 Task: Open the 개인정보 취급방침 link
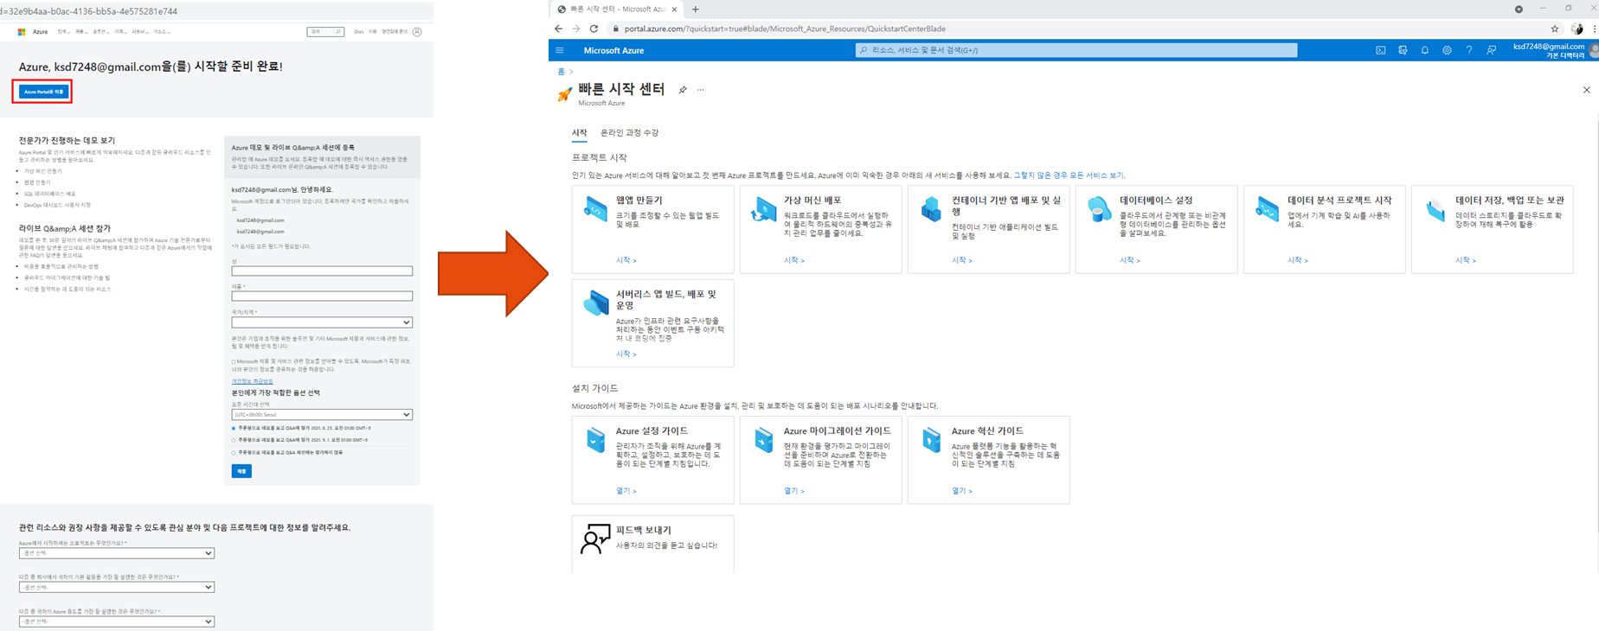click(x=252, y=381)
